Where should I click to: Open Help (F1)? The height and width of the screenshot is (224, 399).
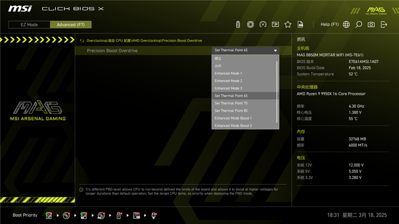pyautogui.click(x=330, y=24)
